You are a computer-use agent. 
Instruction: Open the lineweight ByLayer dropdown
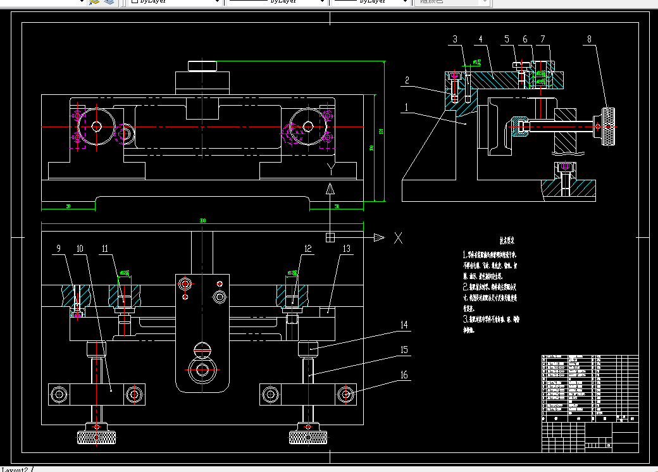pyautogui.click(x=370, y=2)
